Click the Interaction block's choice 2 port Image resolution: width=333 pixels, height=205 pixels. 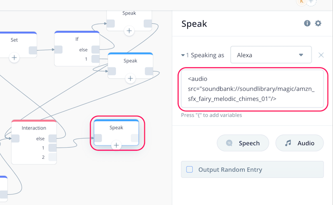click(52, 157)
